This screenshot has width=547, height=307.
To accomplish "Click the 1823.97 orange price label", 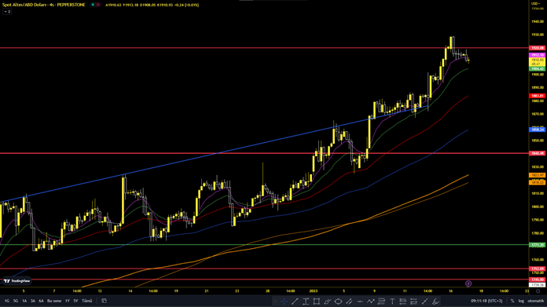I will [537, 175].
